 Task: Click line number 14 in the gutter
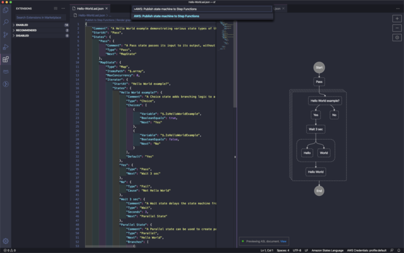77,80
